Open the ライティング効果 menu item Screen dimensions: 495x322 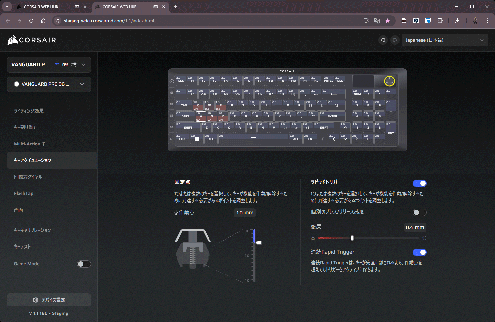click(29, 111)
